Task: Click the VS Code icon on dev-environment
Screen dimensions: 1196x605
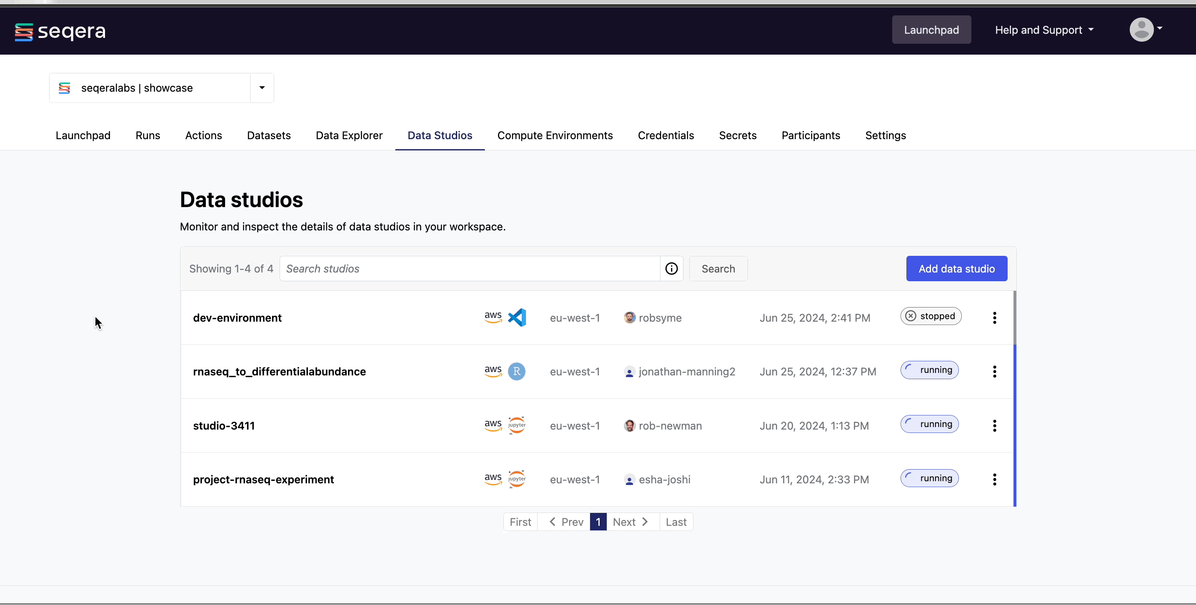Action: pos(517,317)
